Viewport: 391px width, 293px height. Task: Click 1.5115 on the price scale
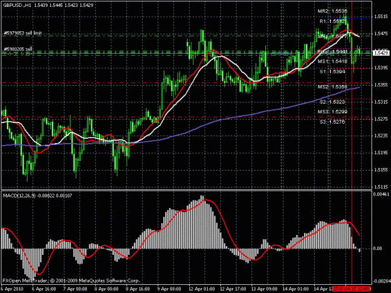point(380,187)
